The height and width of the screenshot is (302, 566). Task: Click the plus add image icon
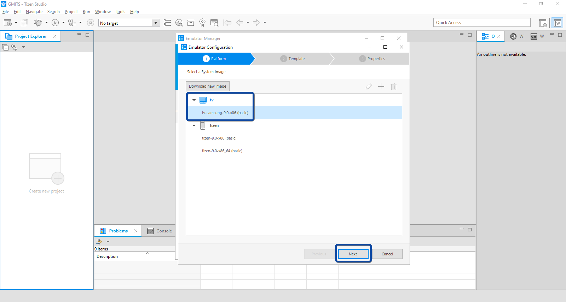(x=381, y=86)
